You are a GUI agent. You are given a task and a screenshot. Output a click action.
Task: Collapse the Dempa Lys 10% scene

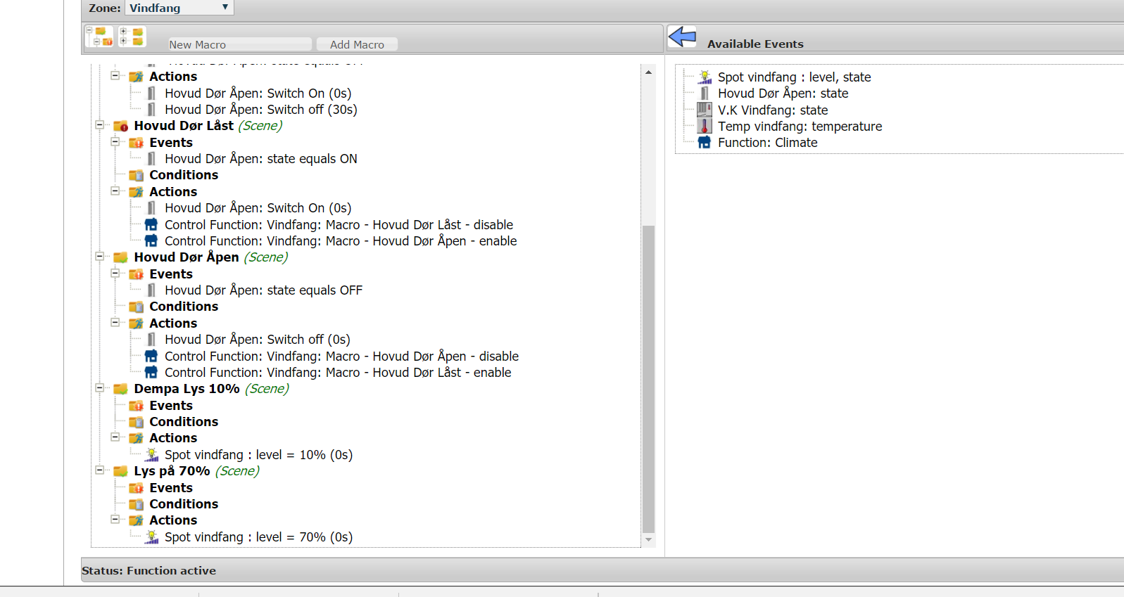[x=100, y=388]
